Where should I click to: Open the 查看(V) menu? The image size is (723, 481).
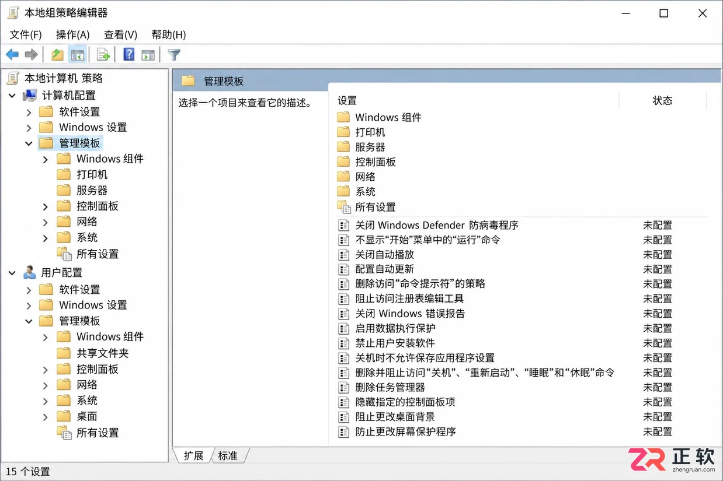(x=120, y=34)
